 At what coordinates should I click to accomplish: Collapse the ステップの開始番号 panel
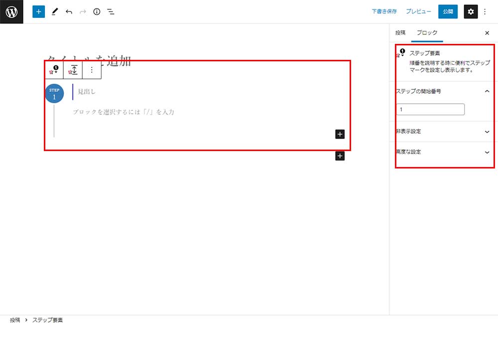tap(487, 91)
